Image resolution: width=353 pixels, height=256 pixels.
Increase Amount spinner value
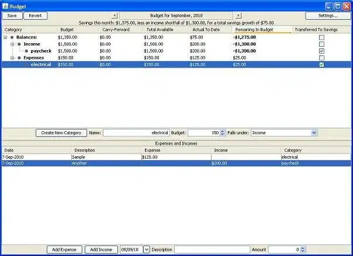303,248
